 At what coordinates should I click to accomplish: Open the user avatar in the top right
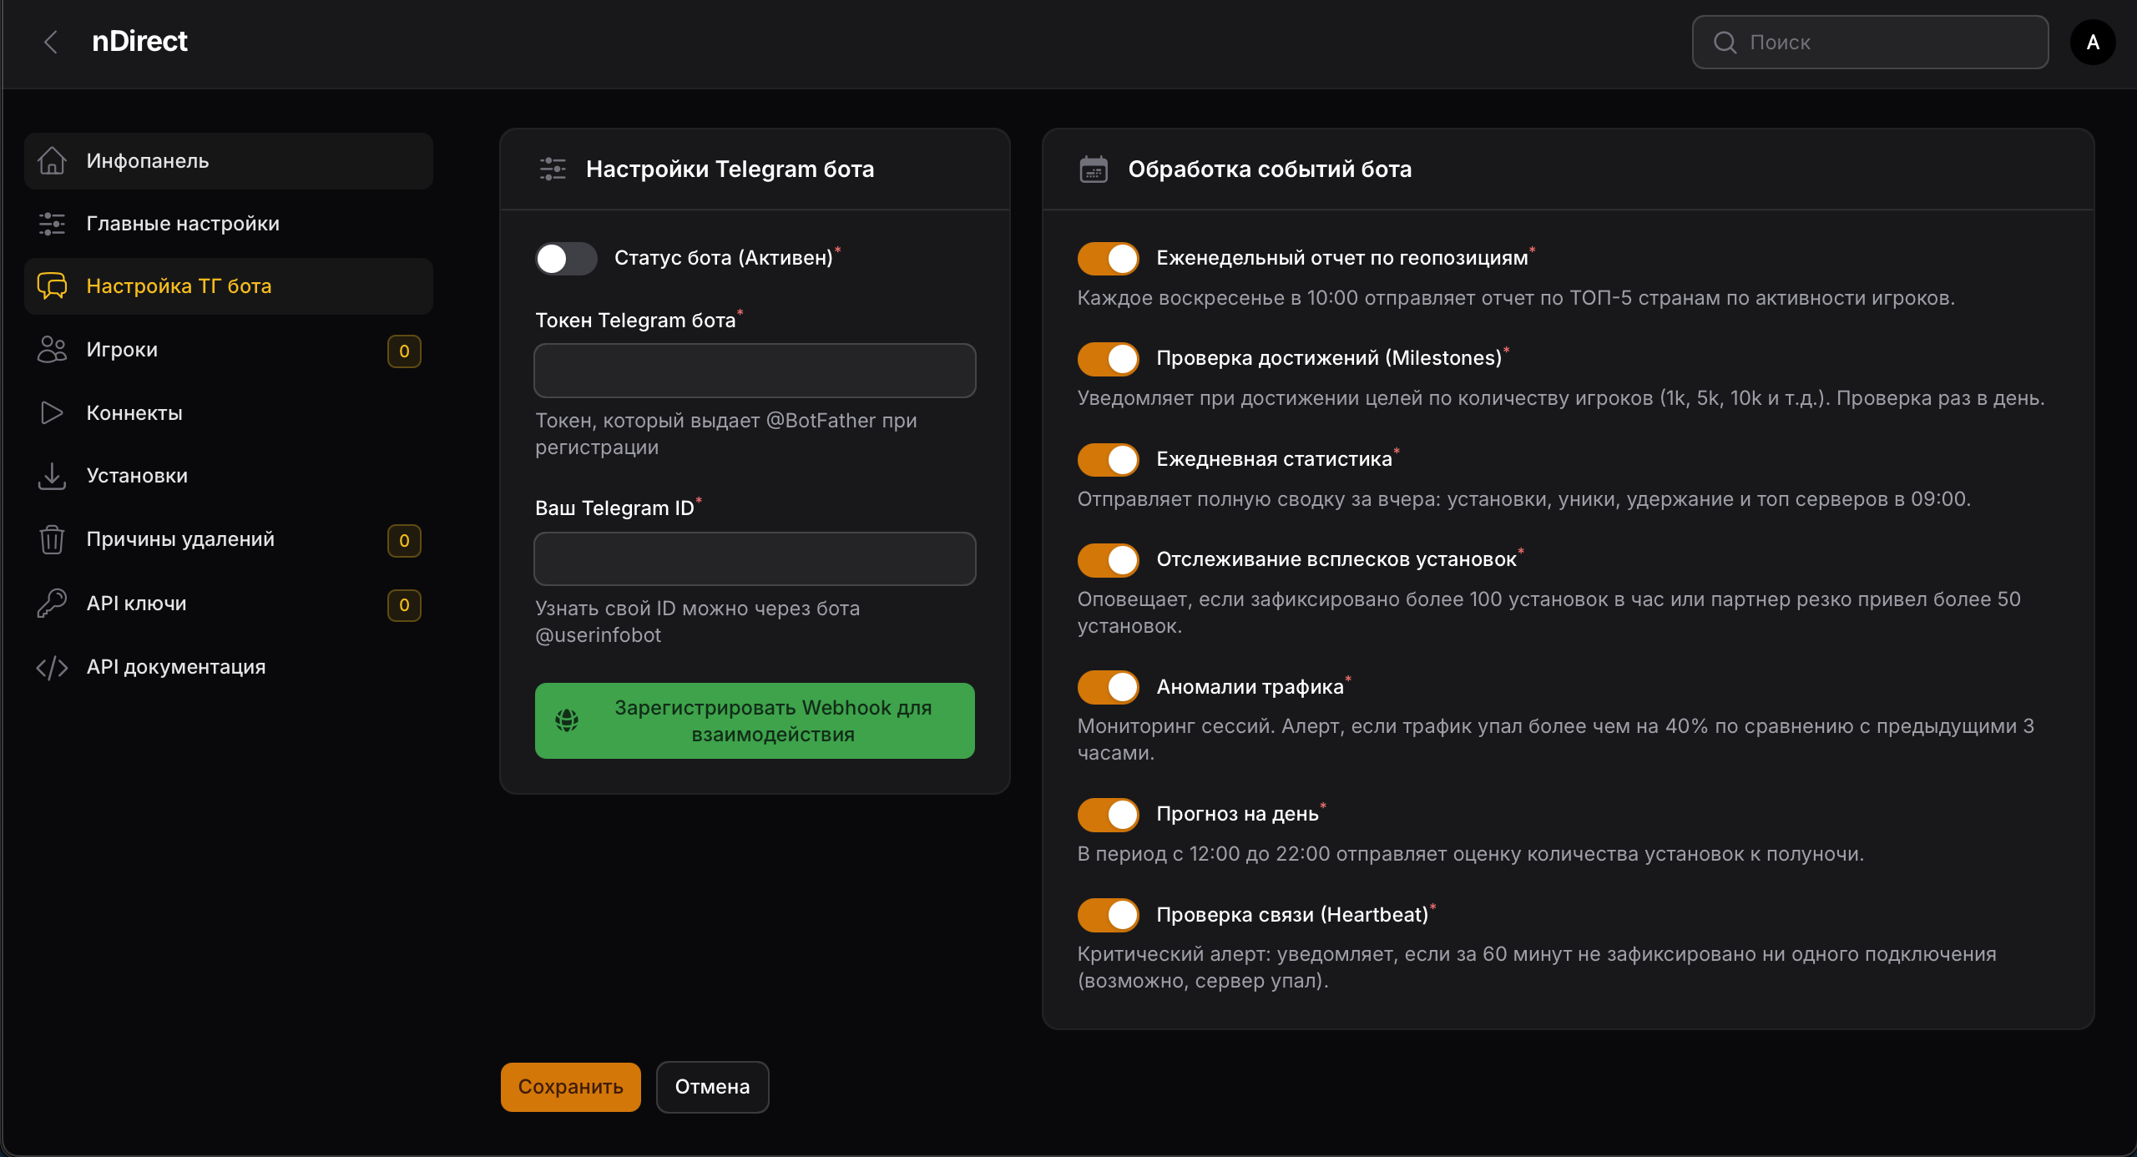(2092, 42)
